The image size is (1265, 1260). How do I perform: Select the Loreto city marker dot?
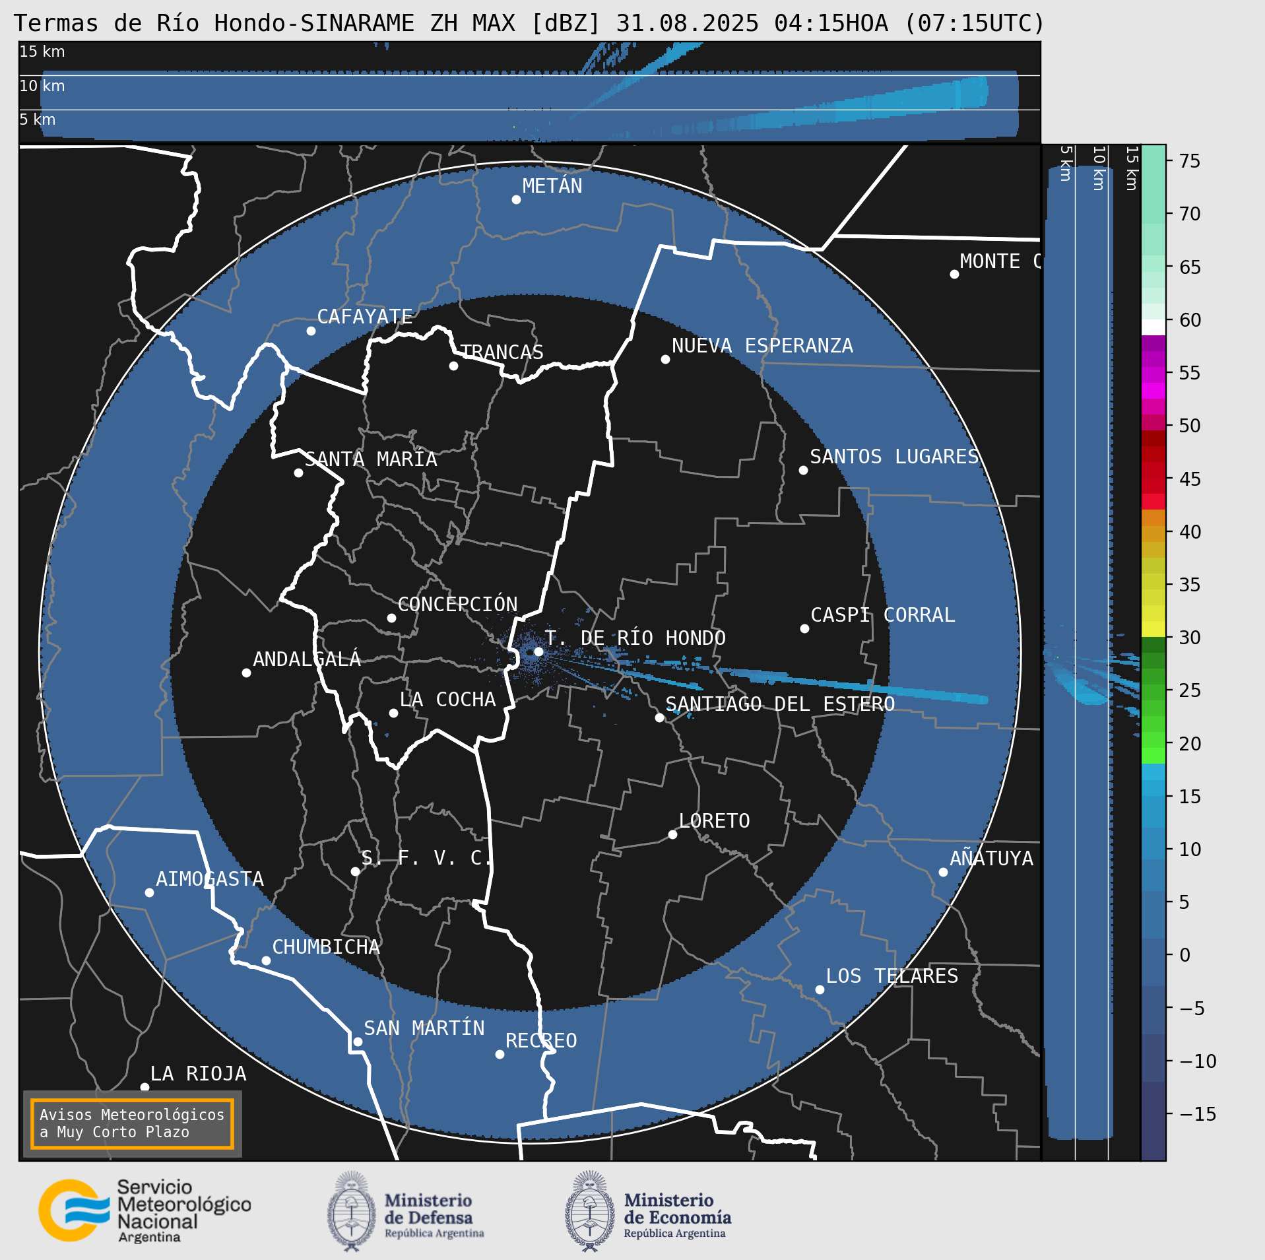click(x=672, y=834)
